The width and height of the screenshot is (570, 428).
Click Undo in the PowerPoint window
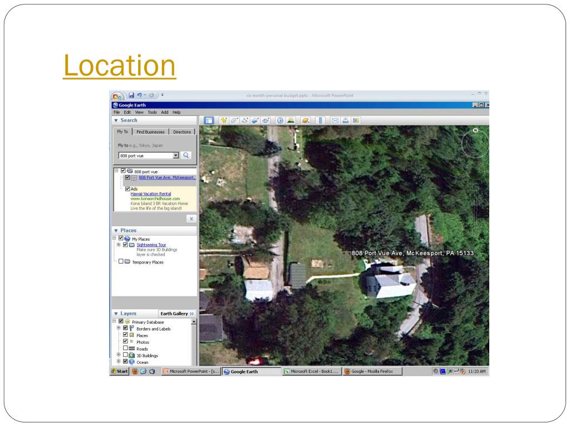point(139,95)
